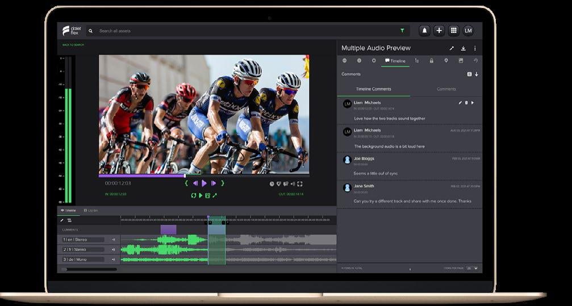The image size is (572, 306).
Task: Play Liam Michaels' first comment range
Action: point(473,103)
